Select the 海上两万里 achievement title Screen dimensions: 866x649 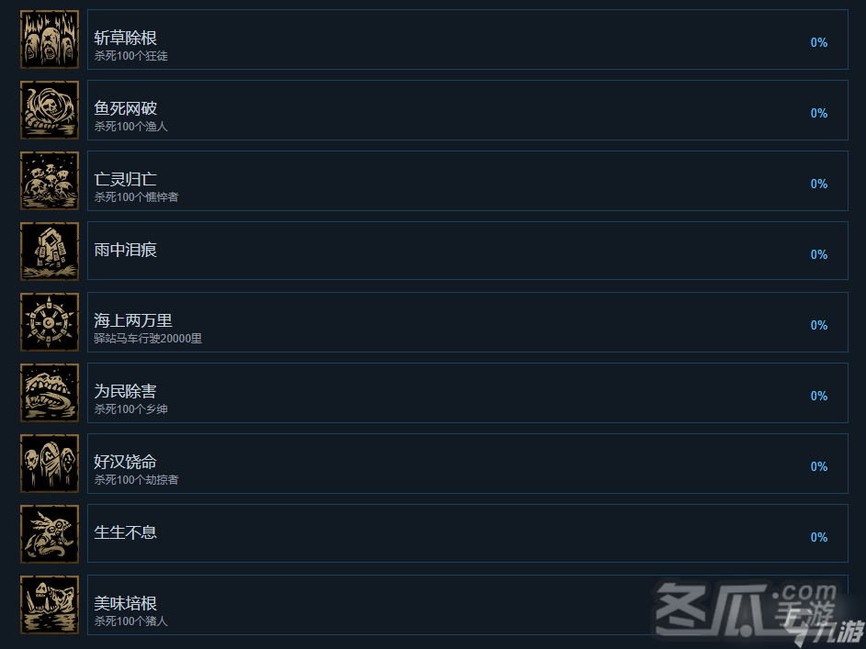(x=133, y=320)
